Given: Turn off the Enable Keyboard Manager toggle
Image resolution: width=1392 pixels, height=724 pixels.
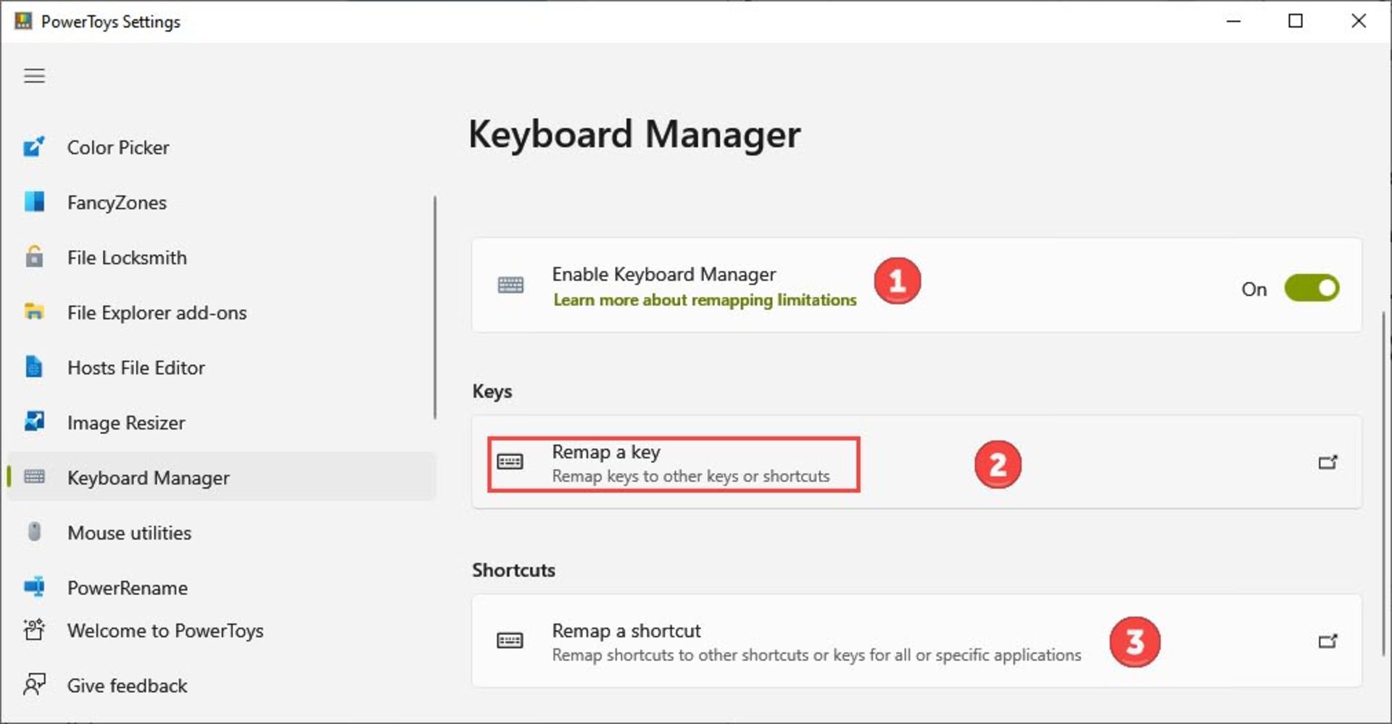Looking at the screenshot, I should click(x=1311, y=288).
